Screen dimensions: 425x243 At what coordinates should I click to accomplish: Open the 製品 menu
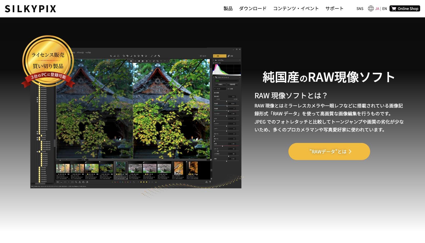pyautogui.click(x=228, y=9)
